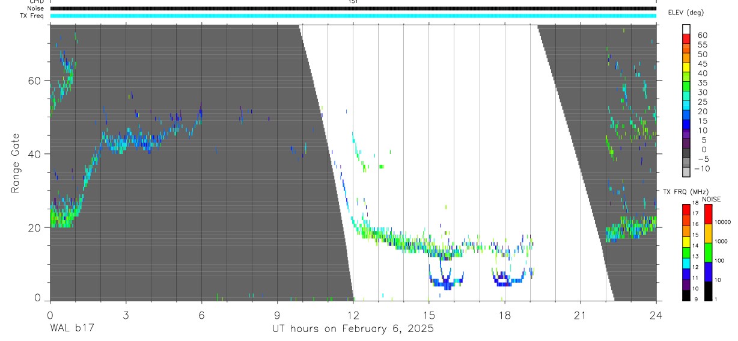This screenshot has width=738, height=341.
Task: Click the 'TX Freq' row label
Action: coord(32,16)
